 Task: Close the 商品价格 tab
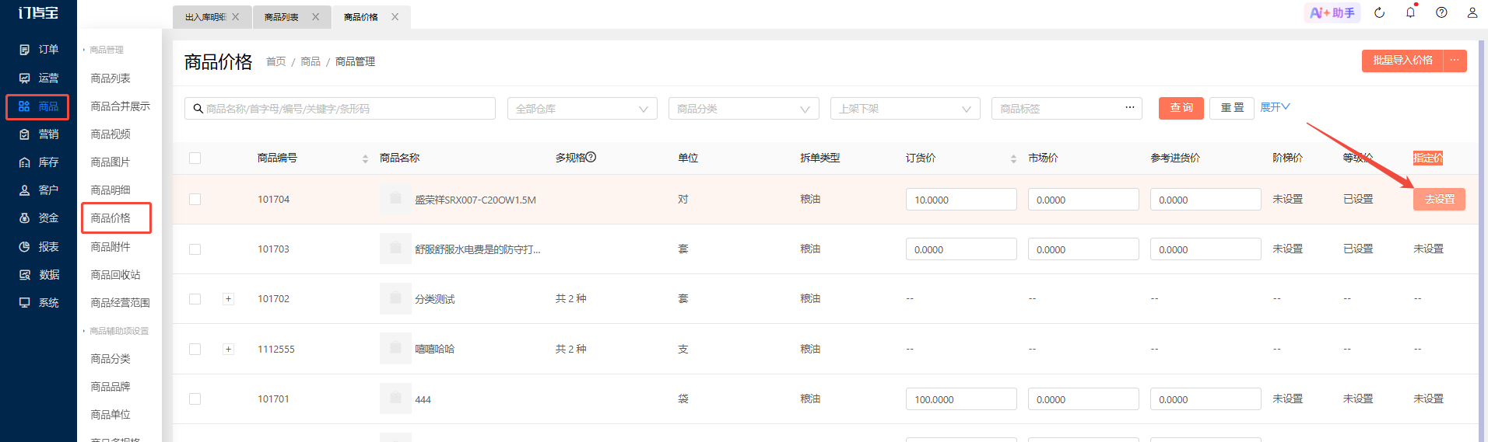395,17
